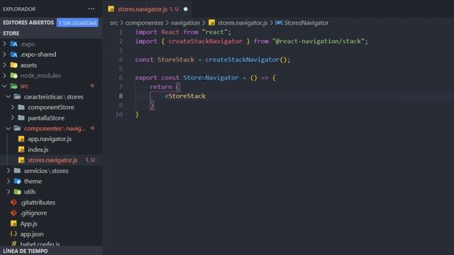Click createStackNavigator in the import line

(206, 41)
